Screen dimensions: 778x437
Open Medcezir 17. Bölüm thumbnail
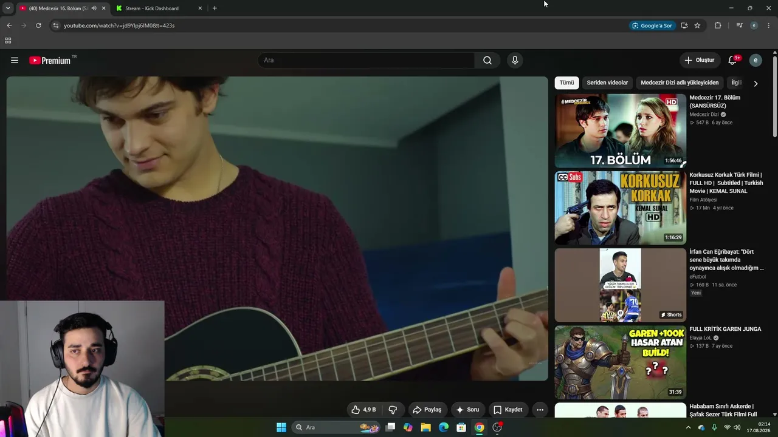tap(620, 130)
